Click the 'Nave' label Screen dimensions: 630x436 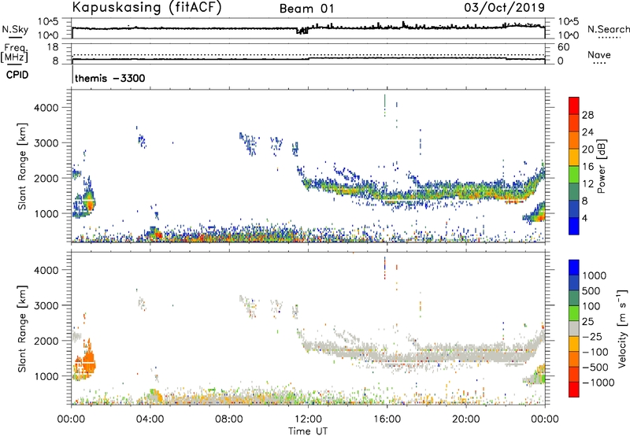(x=599, y=55)
